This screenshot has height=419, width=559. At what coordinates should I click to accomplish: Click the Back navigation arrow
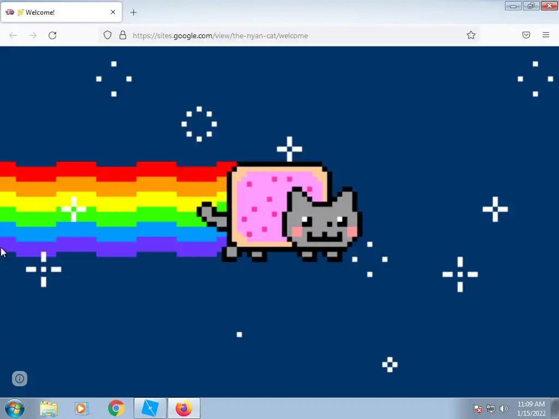pyautogui.click(x=13, y=35)
